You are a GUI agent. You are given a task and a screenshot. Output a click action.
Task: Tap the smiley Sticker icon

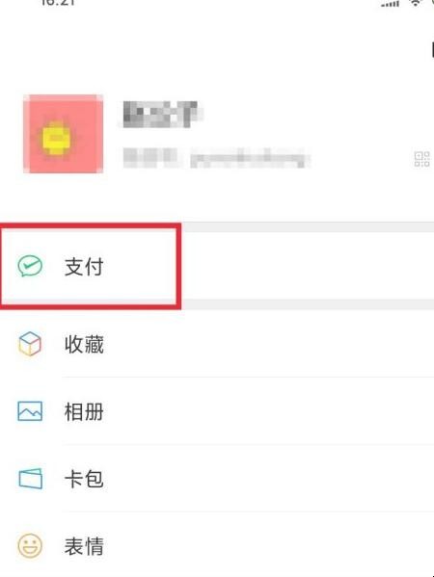click(30, 546)
